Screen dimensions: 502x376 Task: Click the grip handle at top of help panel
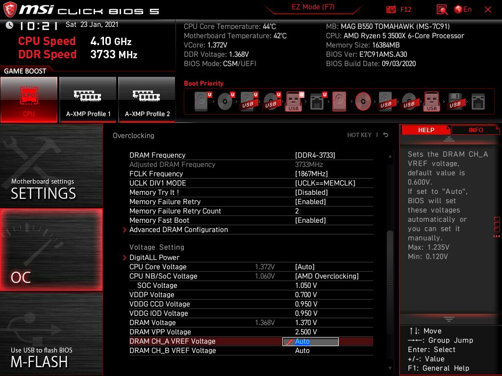pyautogui.click(x=449, y=139)
